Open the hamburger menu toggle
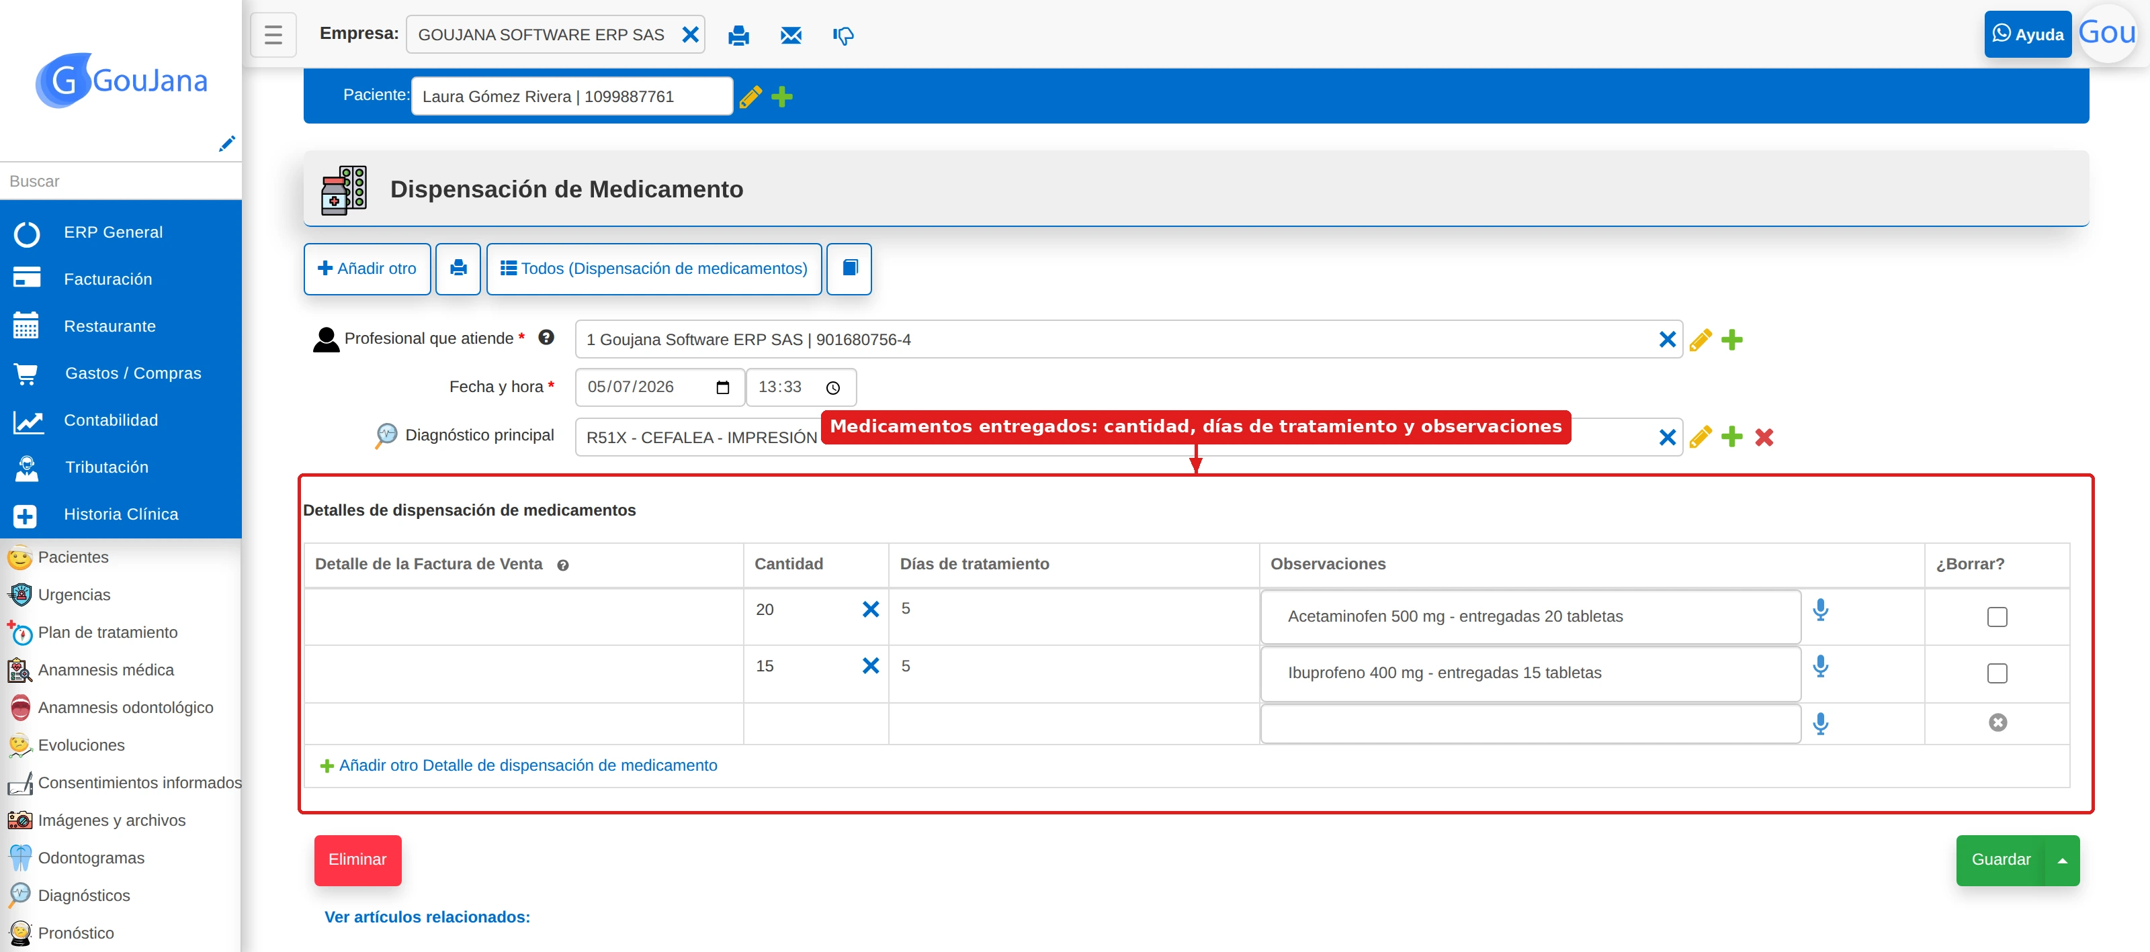The width and height of the screenshot is (2150, 952). 273,35
